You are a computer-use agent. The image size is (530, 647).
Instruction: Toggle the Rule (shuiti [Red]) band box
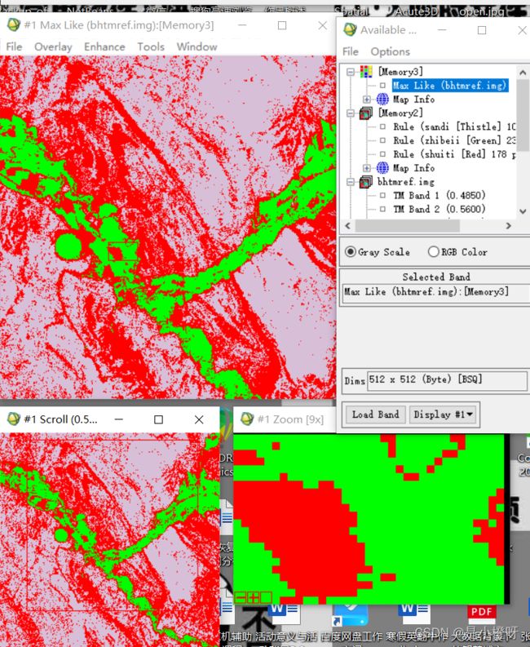click(382, 154)
